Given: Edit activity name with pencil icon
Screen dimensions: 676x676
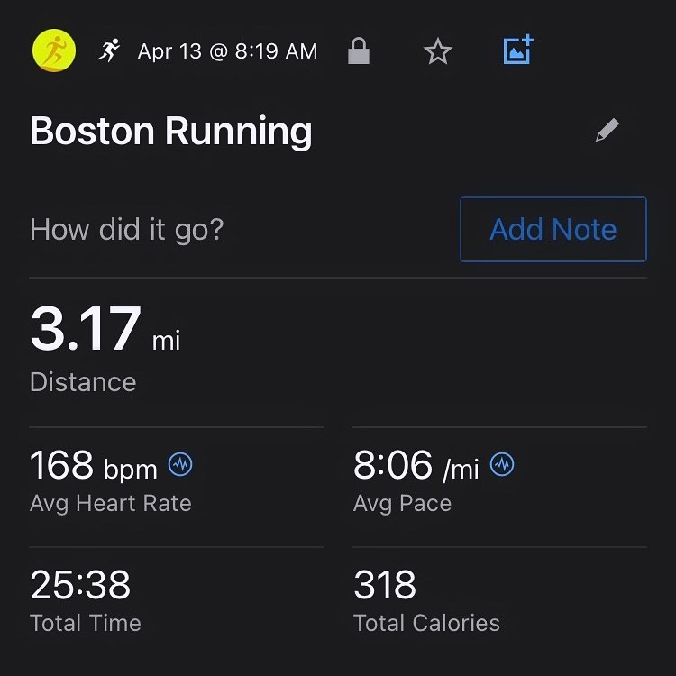Looking at the screenshot, I should tap(607, 132).
